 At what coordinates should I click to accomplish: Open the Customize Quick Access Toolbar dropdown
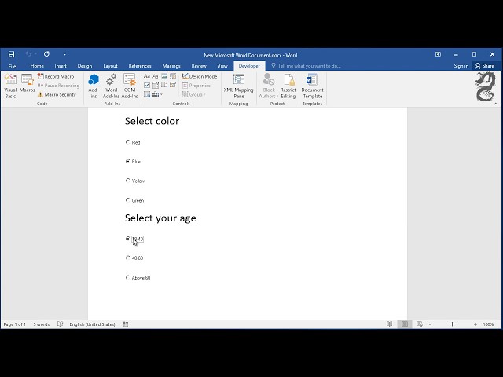click(x=64, y=54)
